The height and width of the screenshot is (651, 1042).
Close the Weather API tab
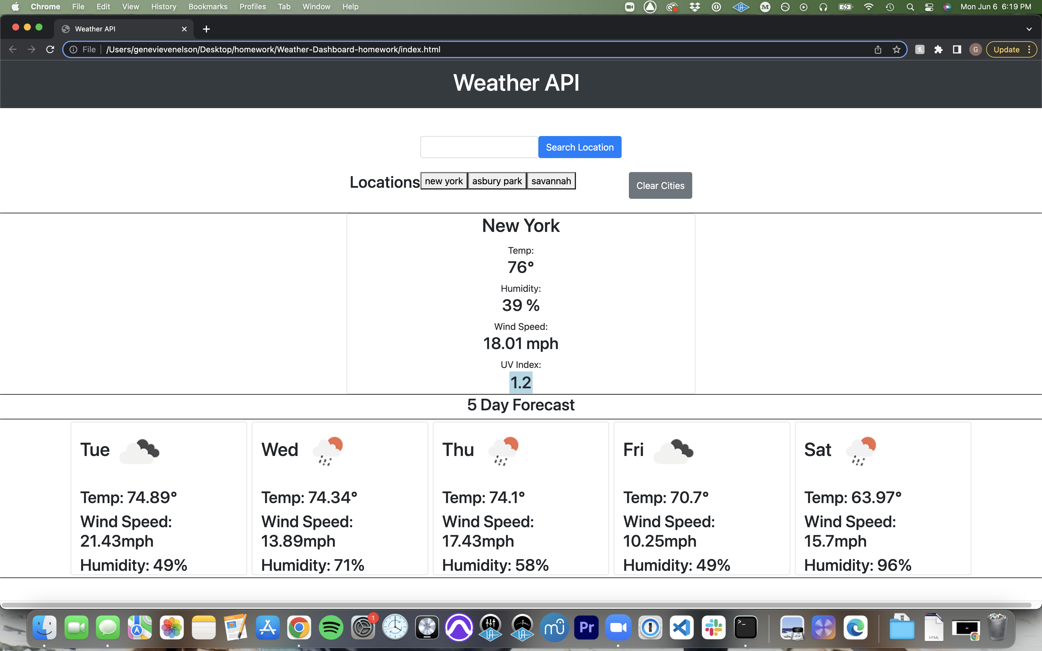click(x=184, y=29)
